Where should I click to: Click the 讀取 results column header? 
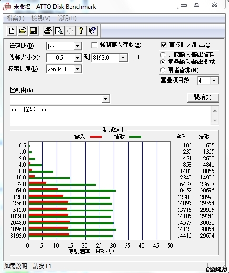coord(204,137)
